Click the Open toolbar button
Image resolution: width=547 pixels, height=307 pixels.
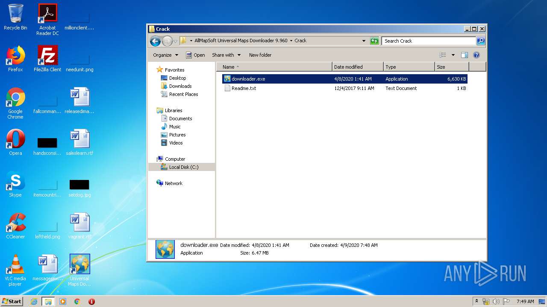tap(195, 55)
